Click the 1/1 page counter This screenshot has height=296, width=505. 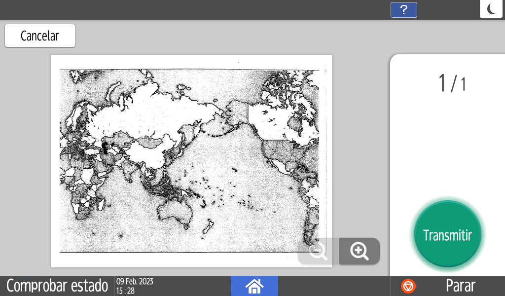pyautogui.click(x=452, y=83)
